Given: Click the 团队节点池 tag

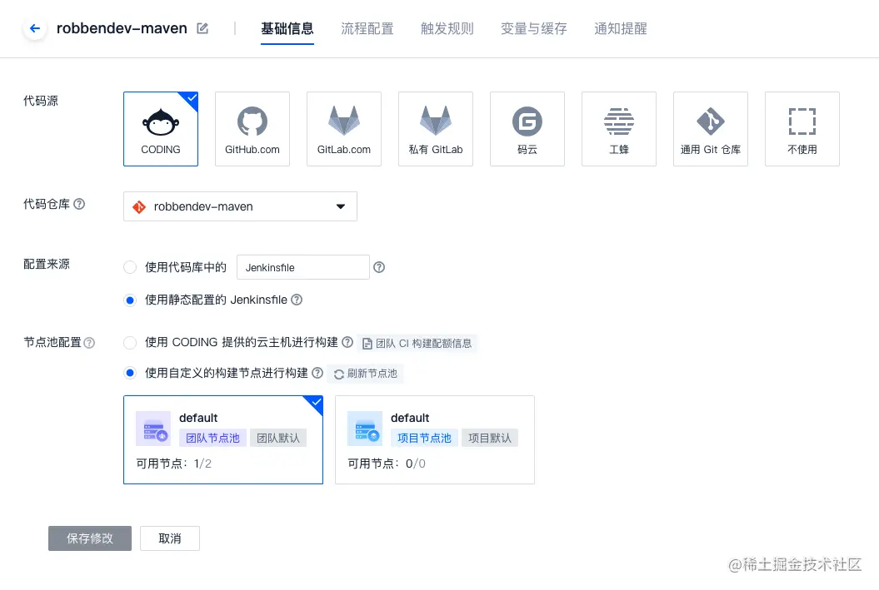Looking at the screenshot, I should click(212, 438).
